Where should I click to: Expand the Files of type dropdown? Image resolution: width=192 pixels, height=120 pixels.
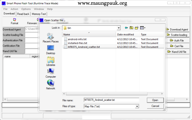[x=137, y=107]
